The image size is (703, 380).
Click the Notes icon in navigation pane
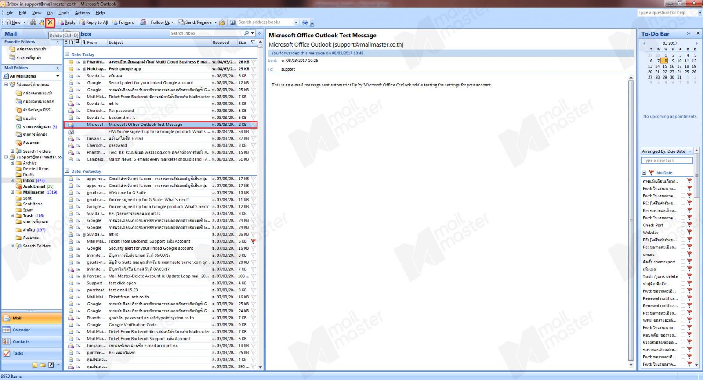[35, 365]
